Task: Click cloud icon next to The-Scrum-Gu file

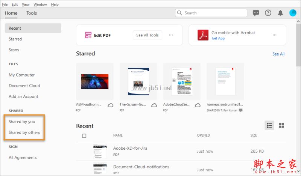Action: [154, 105]
